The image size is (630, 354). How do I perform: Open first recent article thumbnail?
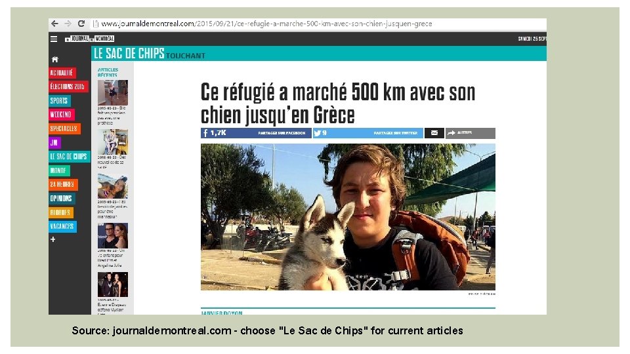pos(113,92)
